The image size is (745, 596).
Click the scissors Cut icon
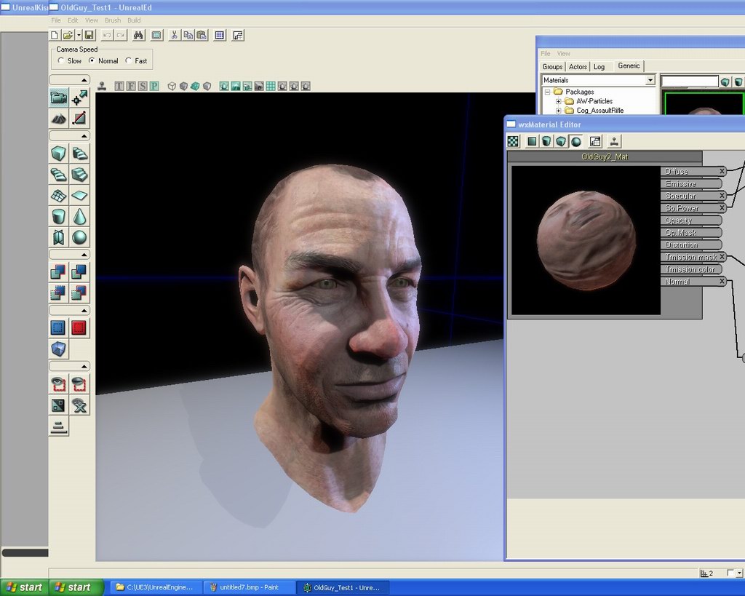point(175,35)
